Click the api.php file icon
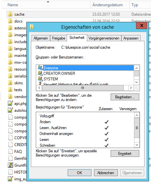The image size is (151, 183). click(10, 103)
